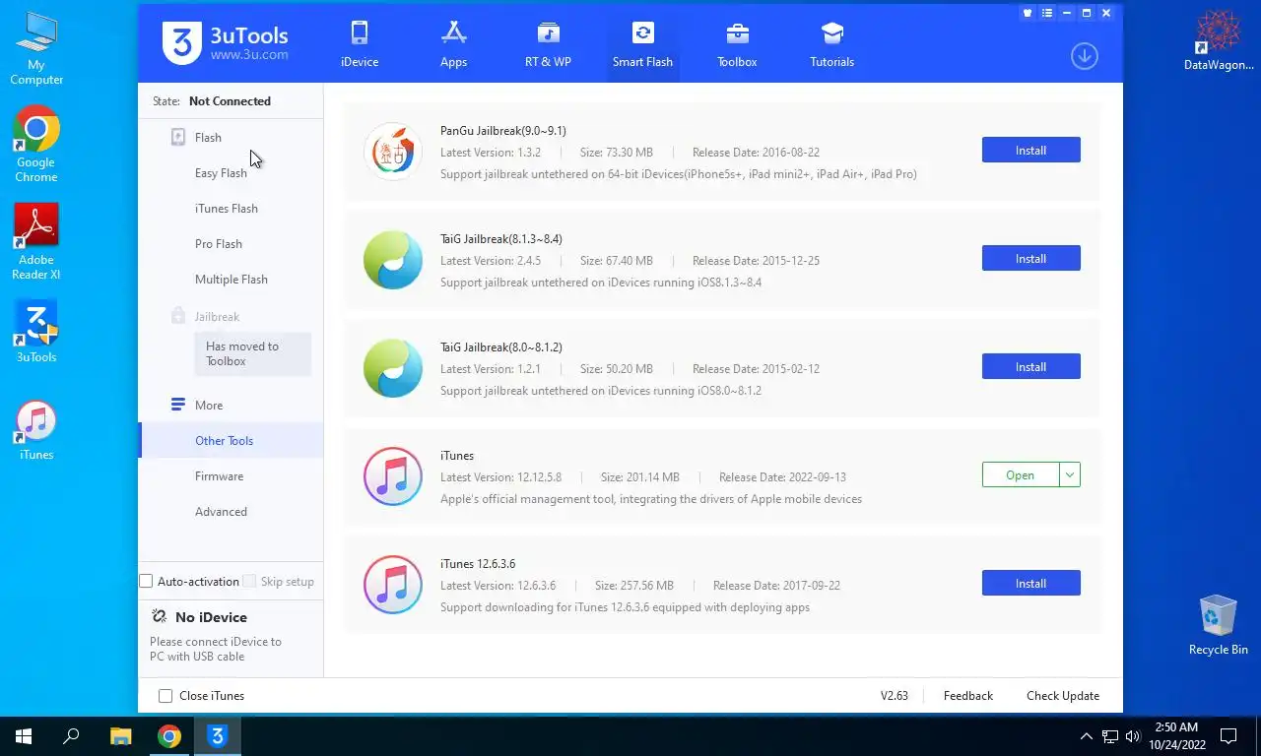Click the 'Has moved to Toolbox' note
Screen dimensions: 1261x756
click(252, 353)
